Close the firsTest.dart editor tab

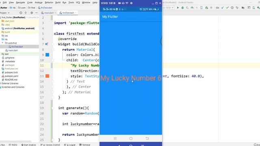click(x=76, y=13)
